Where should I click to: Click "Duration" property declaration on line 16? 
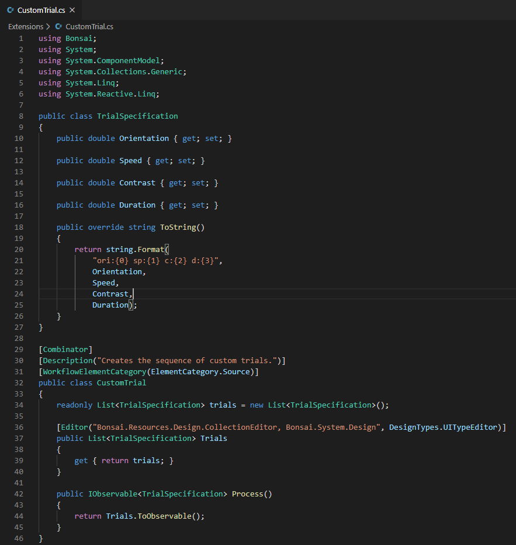tap(137, 205)
